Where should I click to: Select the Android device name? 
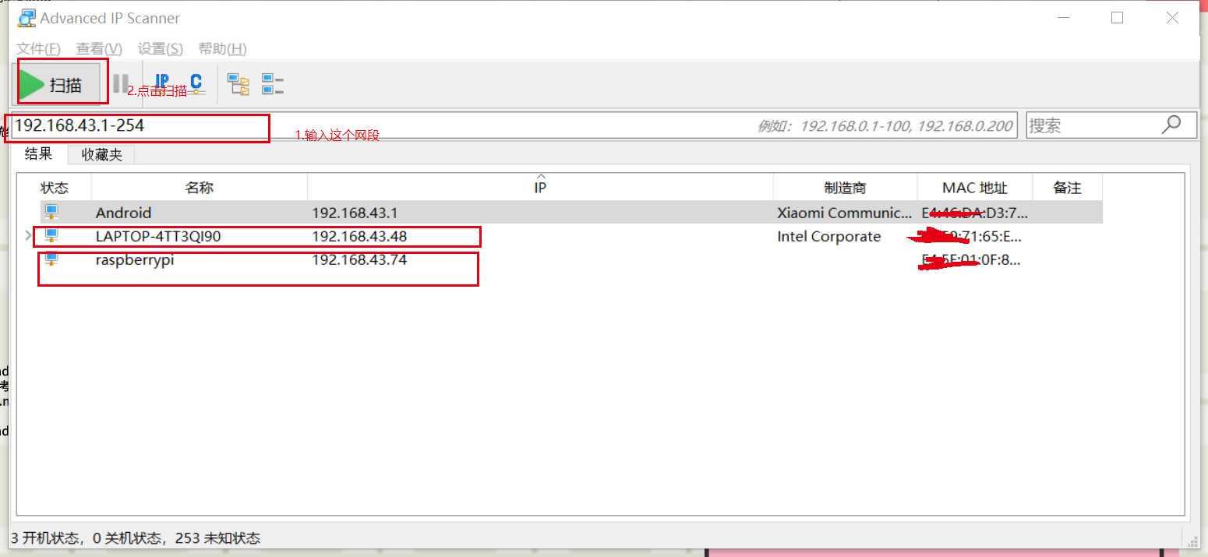123,213
